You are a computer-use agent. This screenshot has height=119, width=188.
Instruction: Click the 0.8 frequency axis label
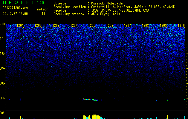coord(2,83)
